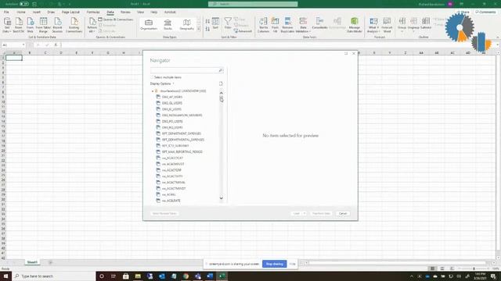Click the Navigator list scroll-down arrow
The width and height of the screenshot is (501, 281).
coord(221,198)
